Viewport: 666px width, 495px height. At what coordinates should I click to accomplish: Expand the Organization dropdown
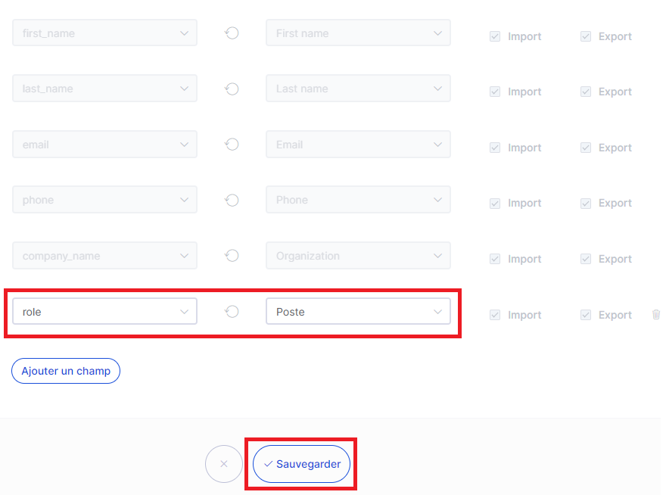(x=358, y=256)
